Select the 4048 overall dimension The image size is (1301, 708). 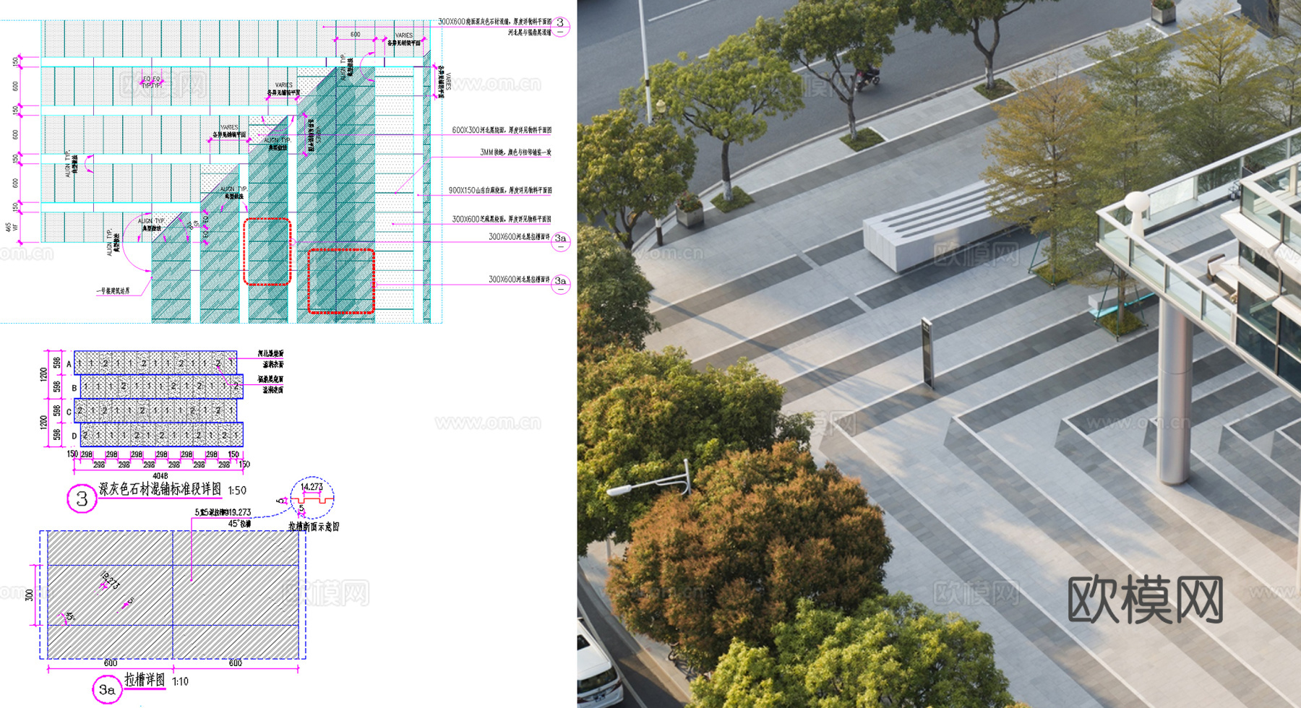[x=160, y=475]
